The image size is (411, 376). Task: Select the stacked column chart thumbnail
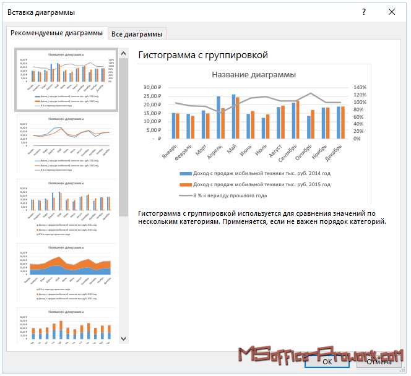point(66,326)
